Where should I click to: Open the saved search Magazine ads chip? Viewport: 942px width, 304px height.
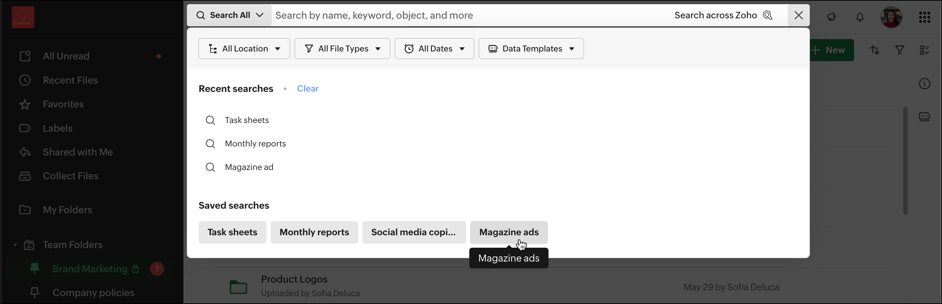point(509,232)
